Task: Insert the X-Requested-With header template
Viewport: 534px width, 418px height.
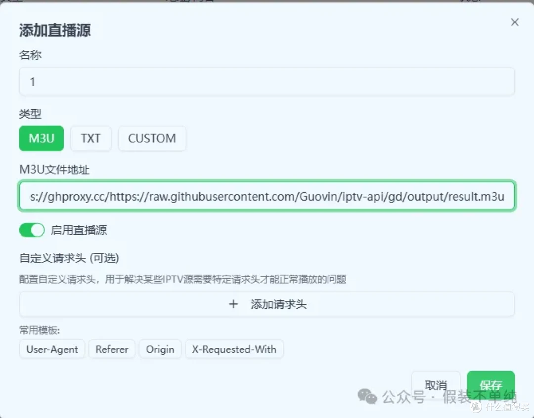Action: coord(234,349)
